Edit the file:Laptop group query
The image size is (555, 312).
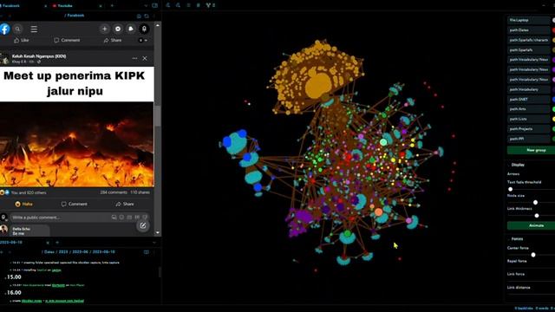pos(529,20)
